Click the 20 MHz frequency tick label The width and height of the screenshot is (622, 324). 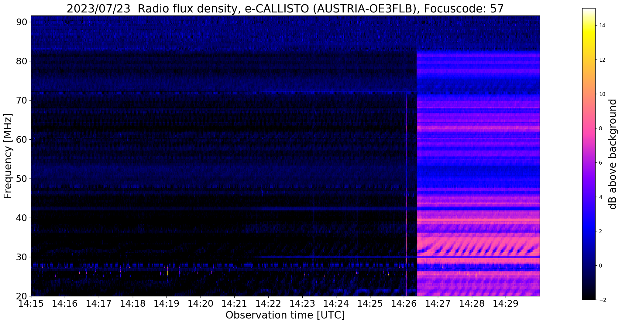pos(22,296)
